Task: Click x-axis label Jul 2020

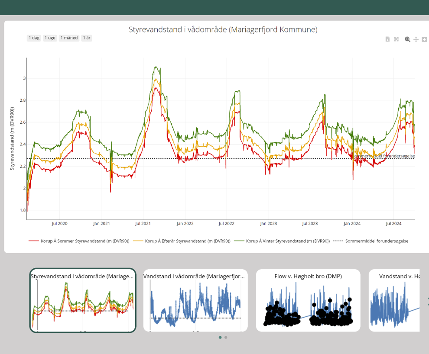Action: point(60,223)
